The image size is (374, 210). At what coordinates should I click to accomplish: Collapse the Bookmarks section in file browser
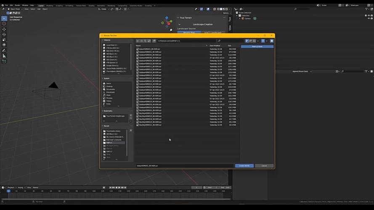103,111
